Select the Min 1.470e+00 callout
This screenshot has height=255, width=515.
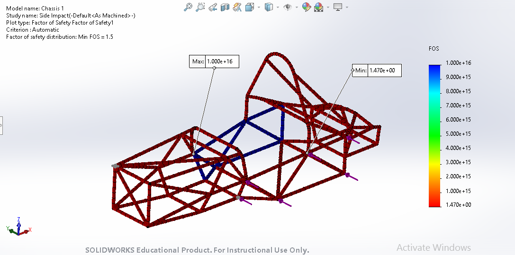point(377,70)
